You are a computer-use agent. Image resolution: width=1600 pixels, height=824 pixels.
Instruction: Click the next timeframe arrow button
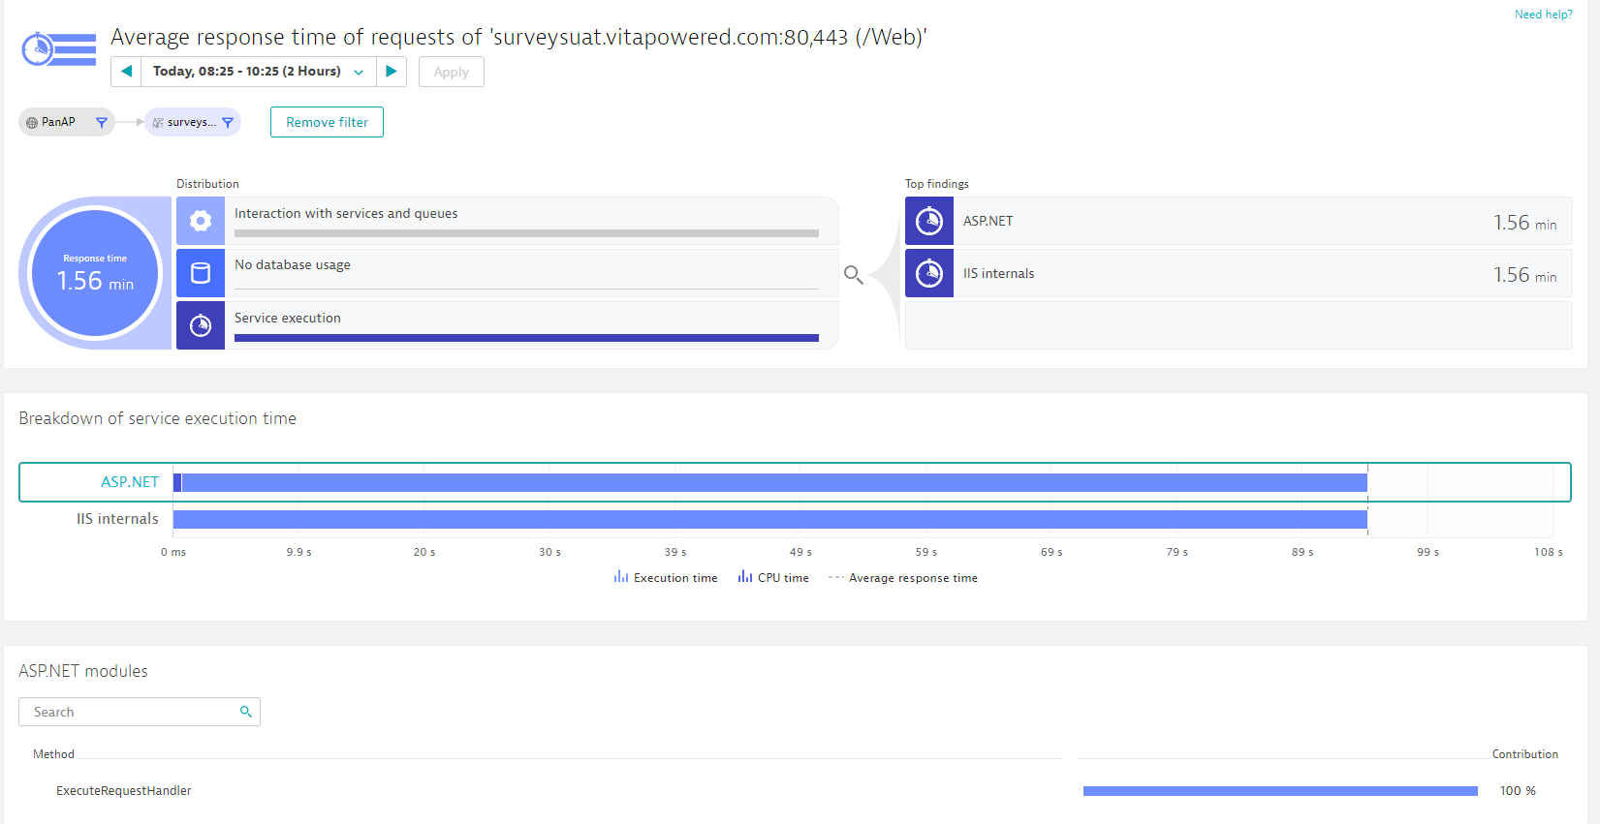click(392, 72)
